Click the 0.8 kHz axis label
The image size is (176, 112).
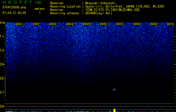pos(2,78)
